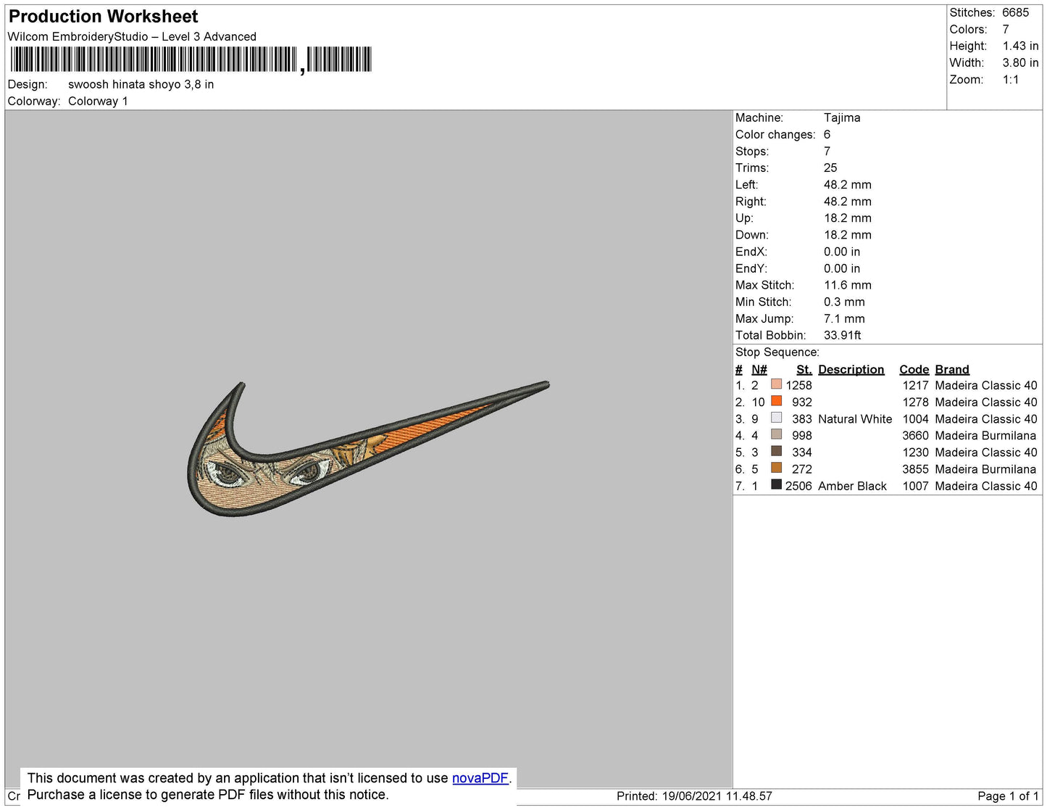
Task: Click the Code column header
Action: (x=914, y=369)
